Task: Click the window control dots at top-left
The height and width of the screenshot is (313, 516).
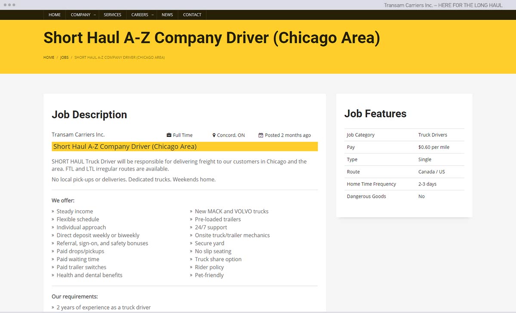Action: click(8, 5)
